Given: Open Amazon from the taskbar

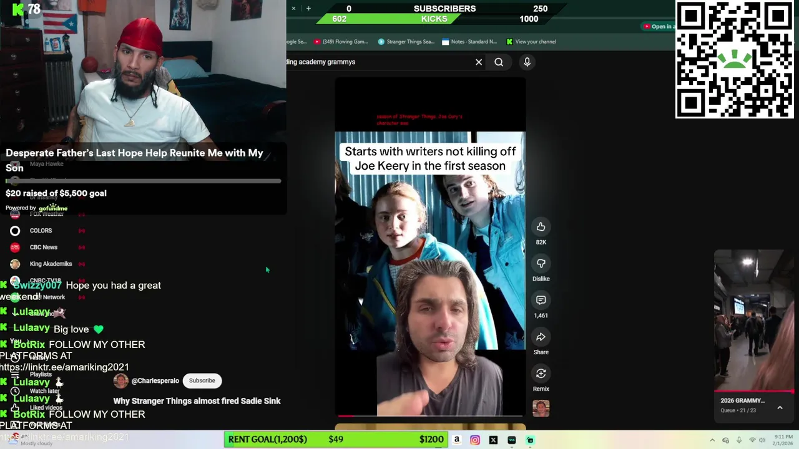Looking at the screenshot, I should (x=456, y=440).
